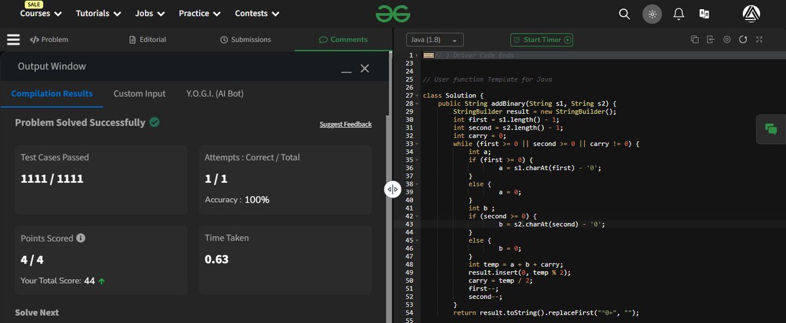Click the Accuracy : 100% text
This screenshot has height=323, width=786.
click(237, 199)
